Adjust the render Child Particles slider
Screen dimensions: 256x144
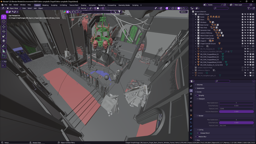[236, 123]
